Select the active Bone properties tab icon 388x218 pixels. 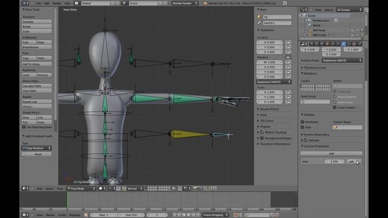point(343,44)
